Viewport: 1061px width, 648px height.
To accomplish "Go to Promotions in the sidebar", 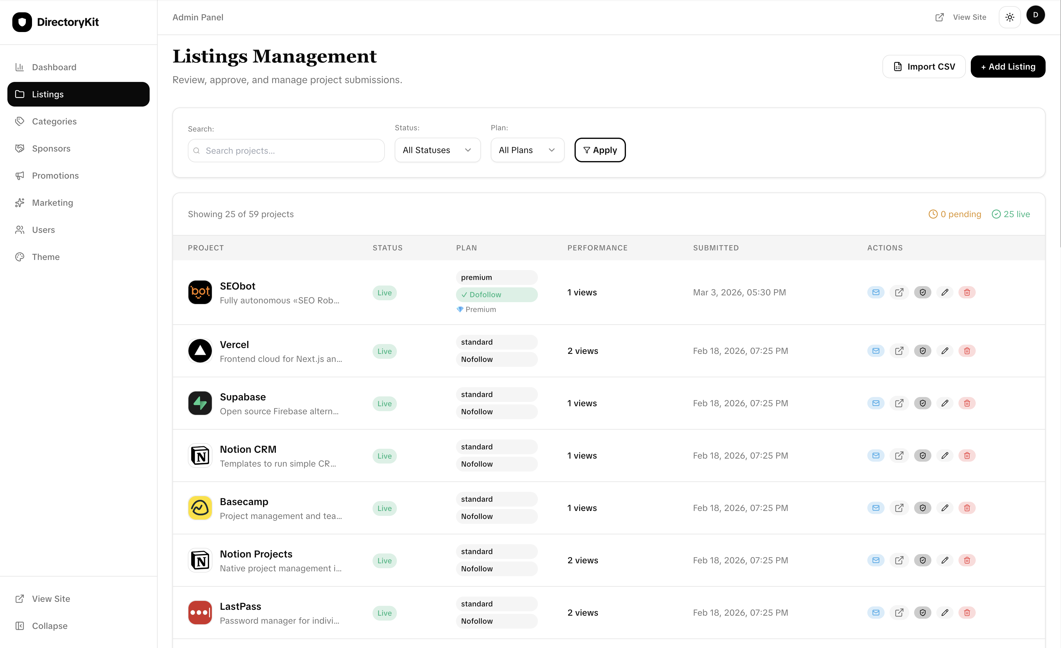I will click(x=55, y=176).
